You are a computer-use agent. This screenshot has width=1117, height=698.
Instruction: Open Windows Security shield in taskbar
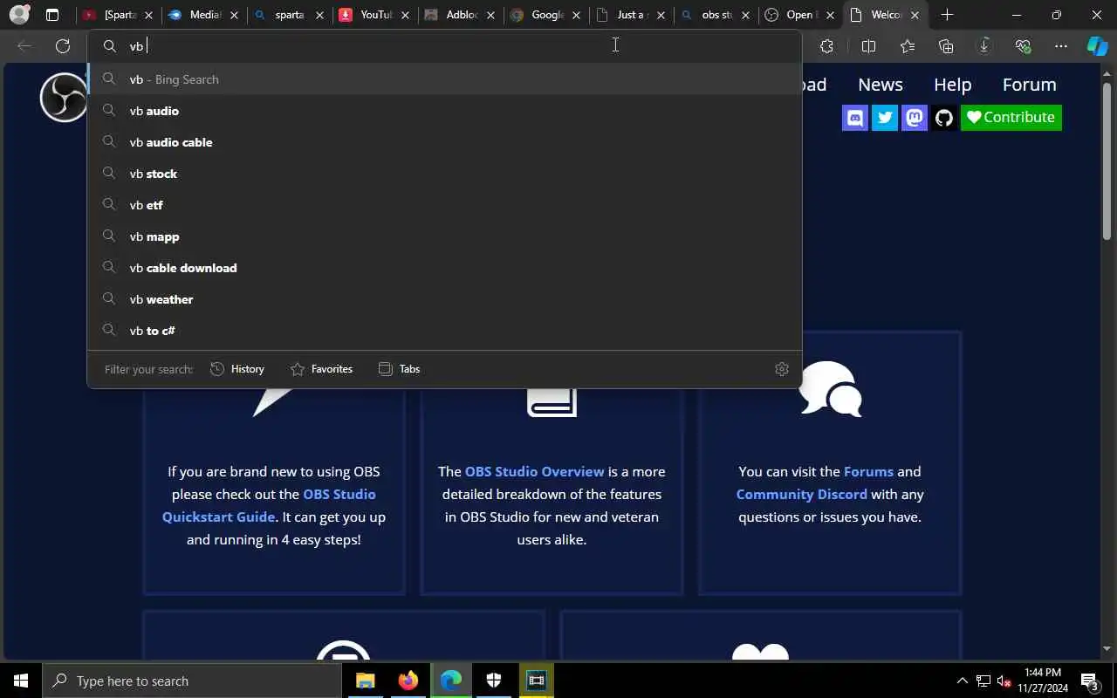point(493,681)
